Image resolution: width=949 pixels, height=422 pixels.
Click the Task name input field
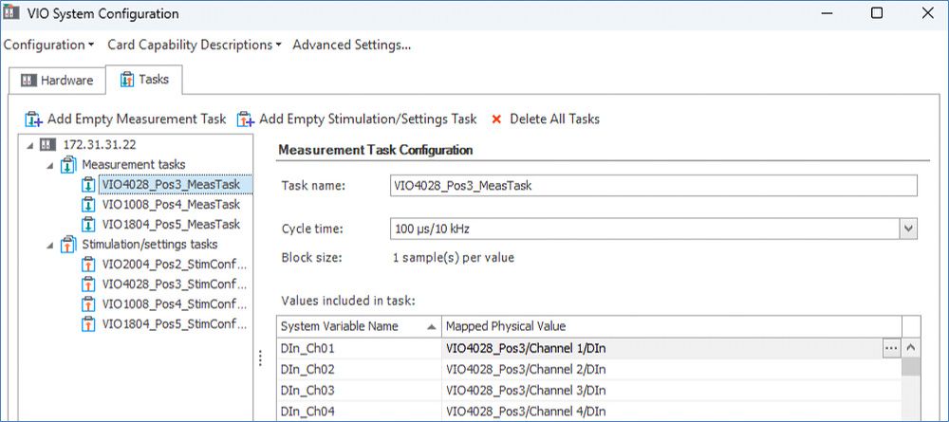[x=654, y=186]
